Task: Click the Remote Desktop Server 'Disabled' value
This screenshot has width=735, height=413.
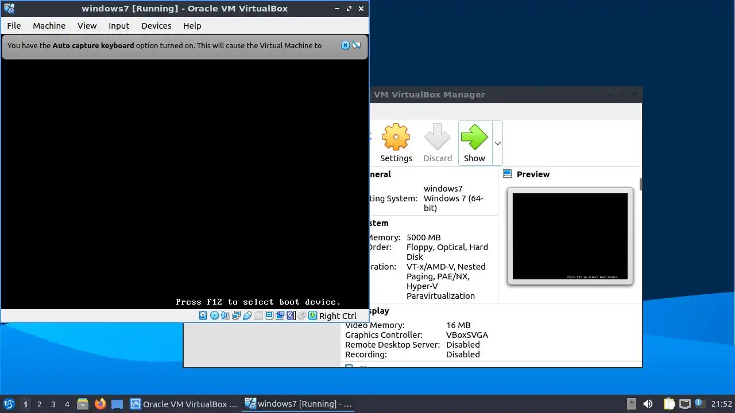Action: 463,345
